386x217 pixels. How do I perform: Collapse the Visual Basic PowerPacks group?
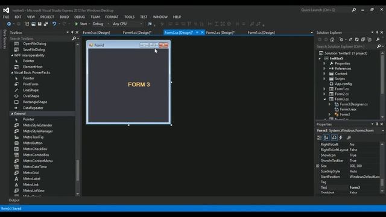click(12, 72)
